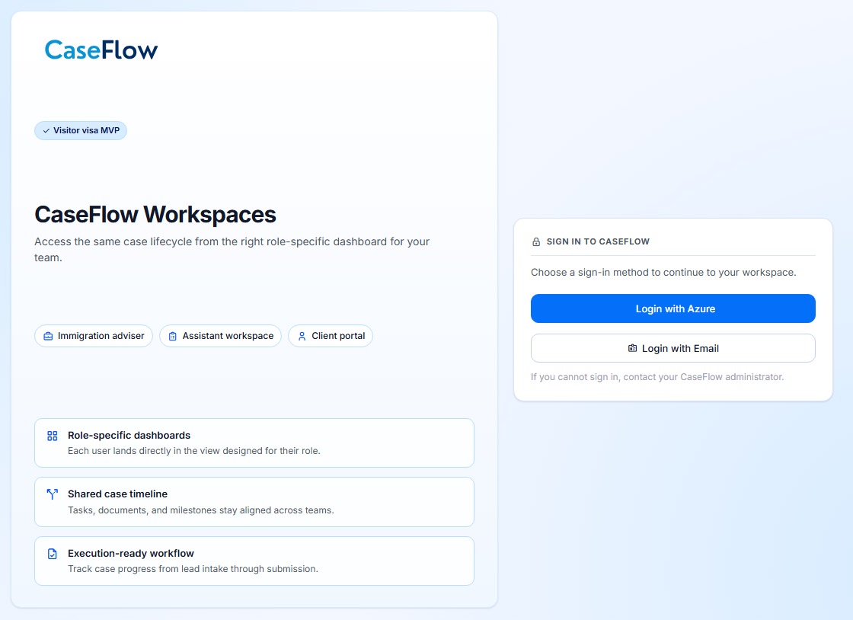
Task: Click 'Track case progress from lead intake' text
Action: [x=193, y=569]
